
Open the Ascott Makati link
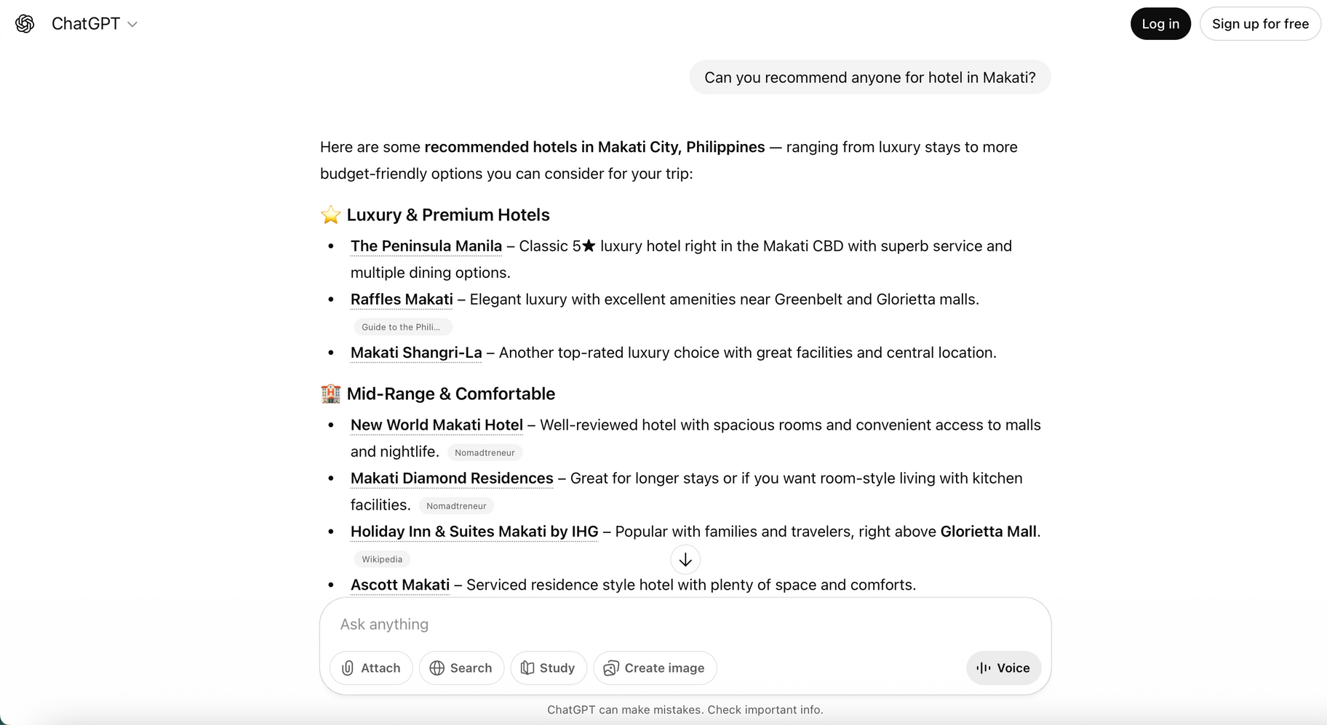399,585
